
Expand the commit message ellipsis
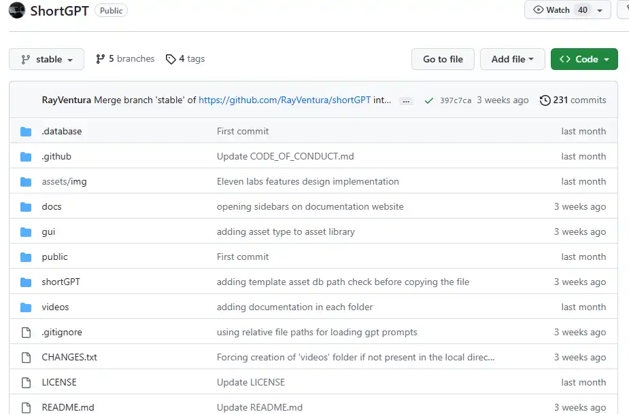(x=406, y=101)
